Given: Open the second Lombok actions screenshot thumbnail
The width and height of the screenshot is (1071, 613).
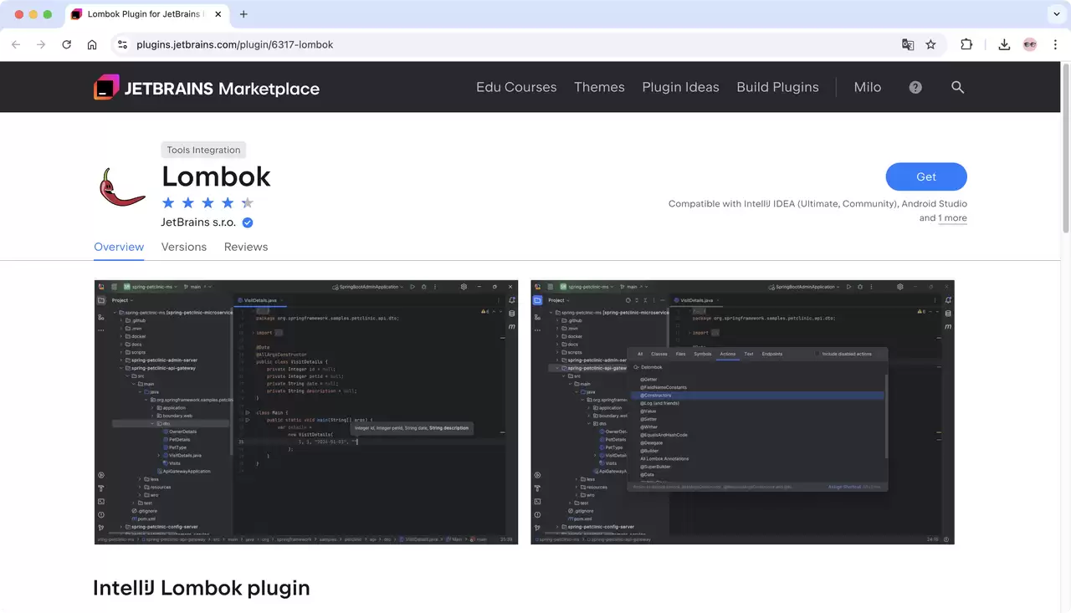Looking at the screenshot, I should tap(742, 412).
